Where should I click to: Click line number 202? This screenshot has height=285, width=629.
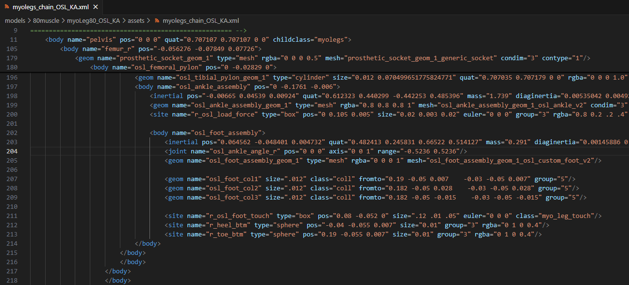point(12,133)
